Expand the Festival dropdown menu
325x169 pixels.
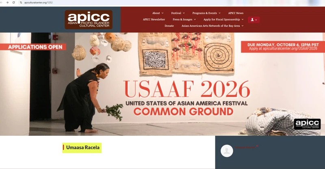click(178, 13)
